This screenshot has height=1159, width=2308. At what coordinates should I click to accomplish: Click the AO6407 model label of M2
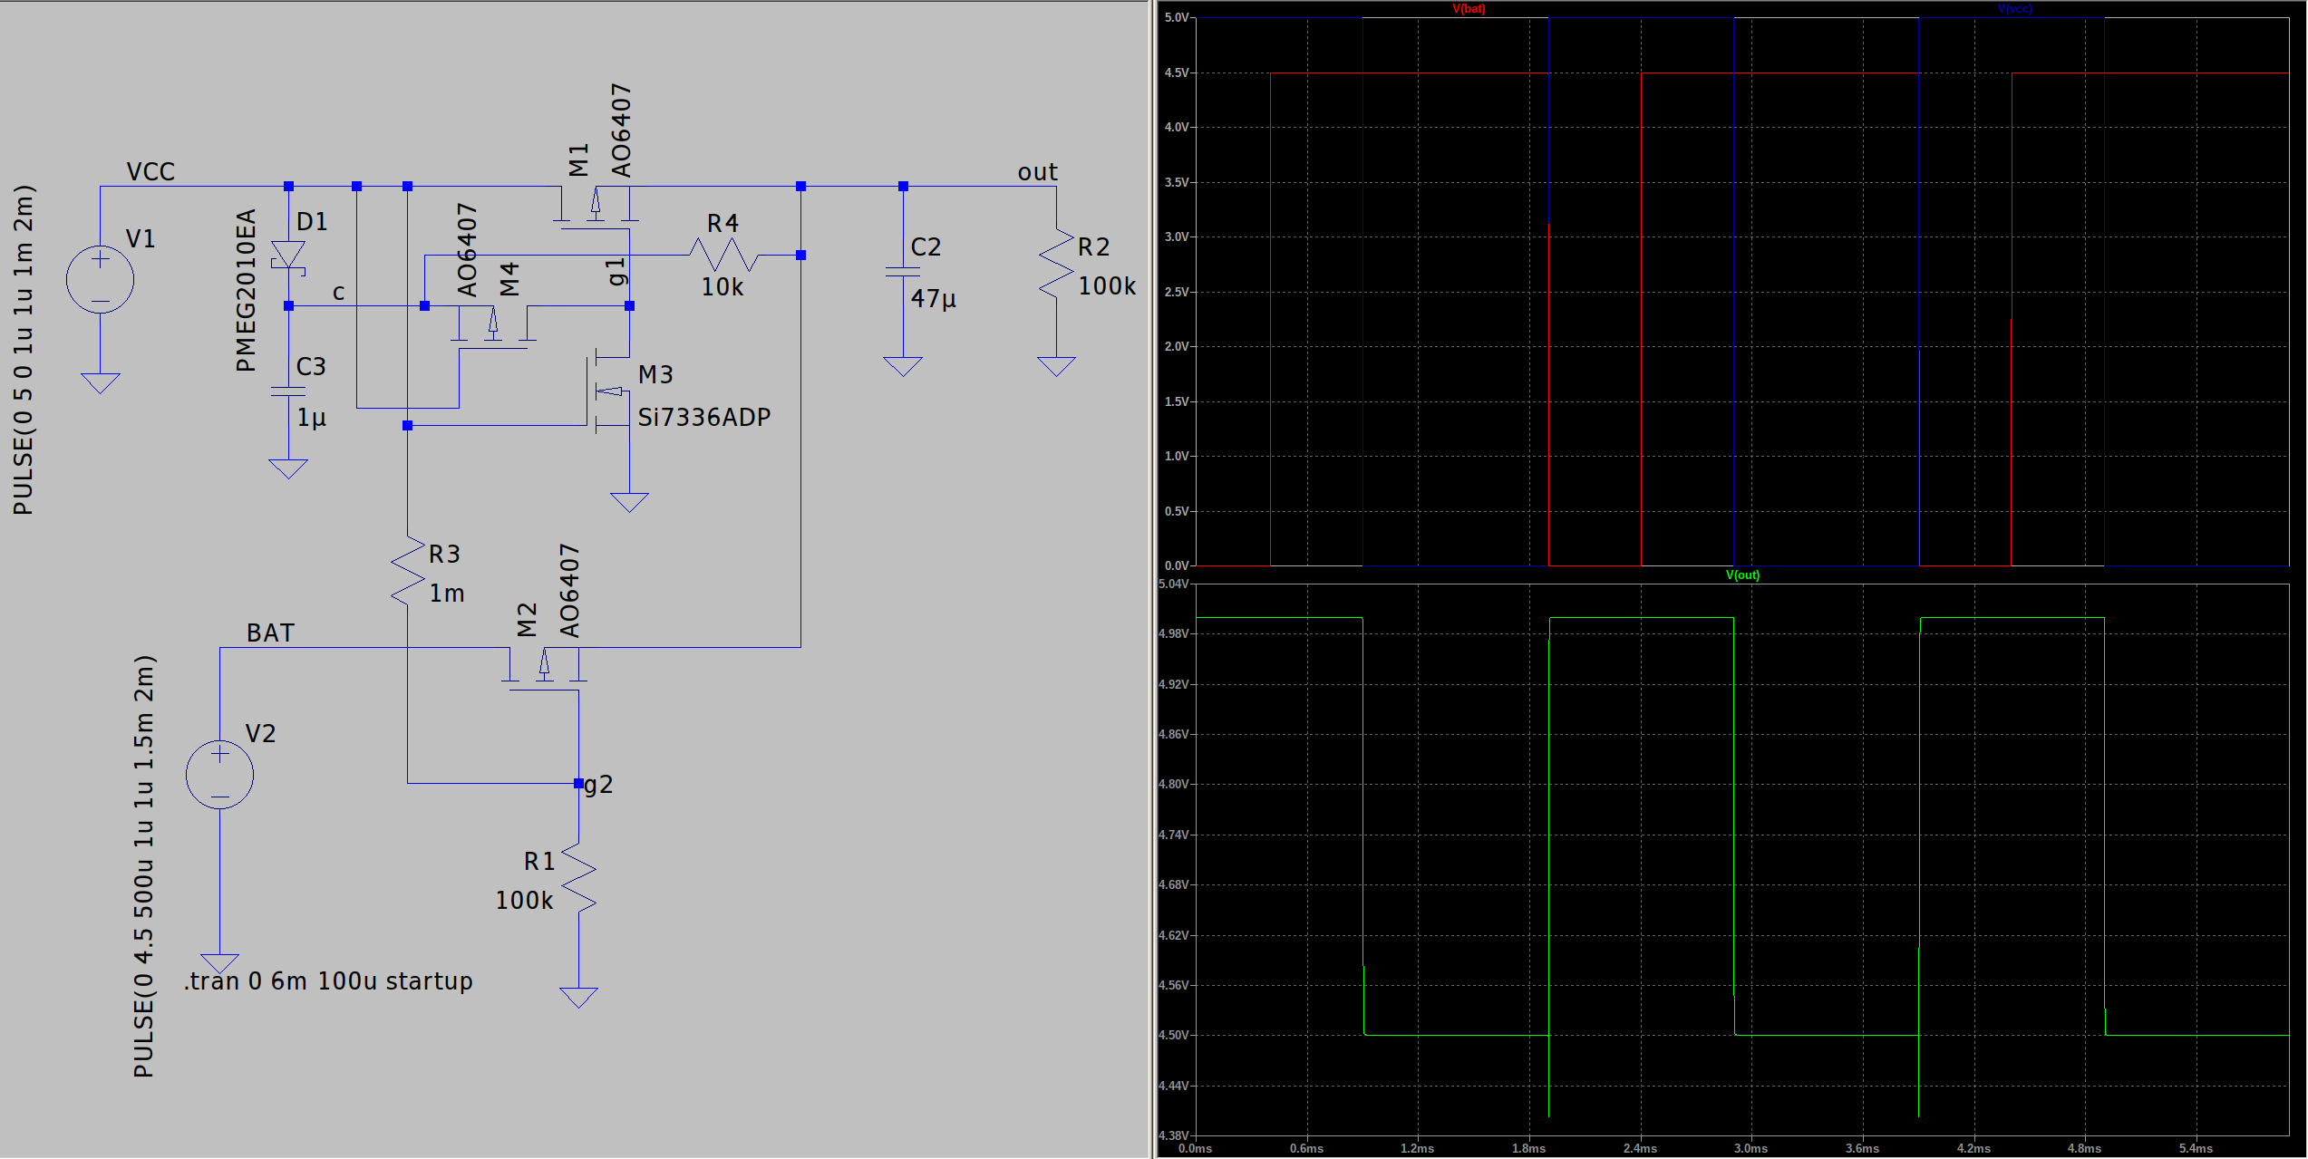pyautogui.click(x=568, y=591)
